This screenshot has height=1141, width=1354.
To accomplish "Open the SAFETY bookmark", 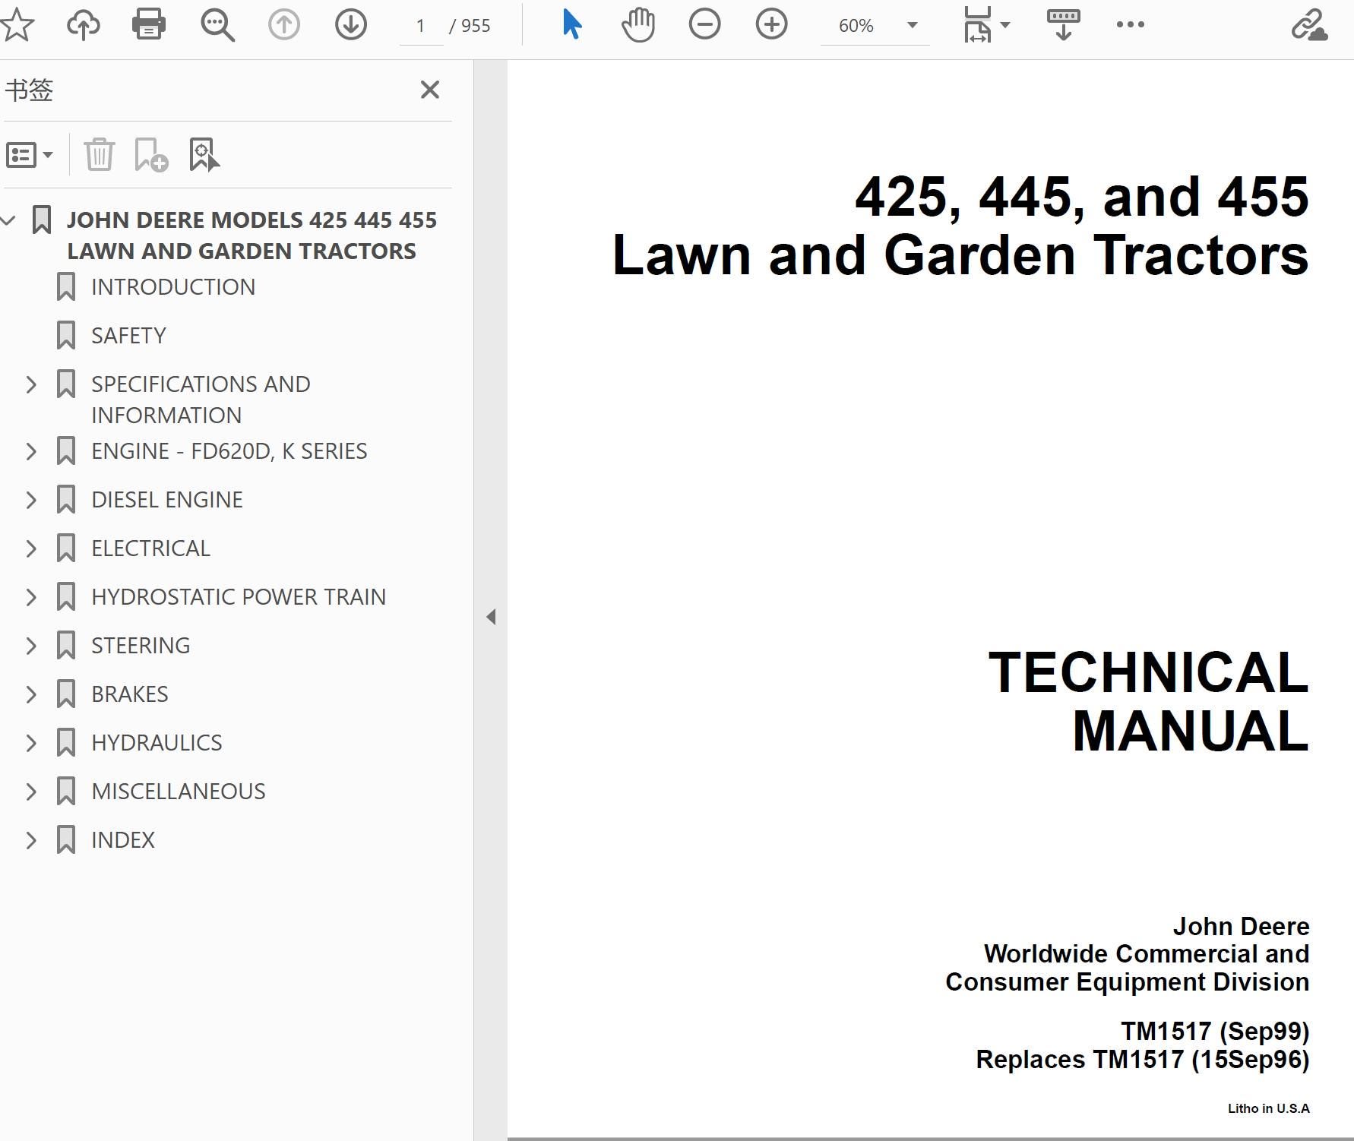I will tap(128, 336).
